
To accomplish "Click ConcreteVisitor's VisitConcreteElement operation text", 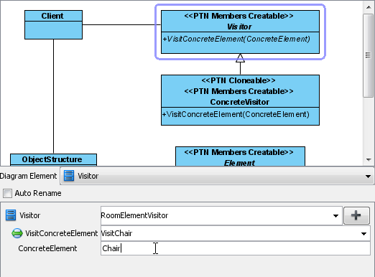I will click(236, 114).
